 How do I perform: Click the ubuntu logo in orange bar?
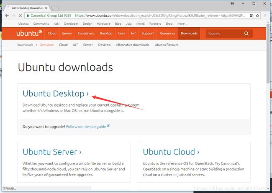(29, 33)
